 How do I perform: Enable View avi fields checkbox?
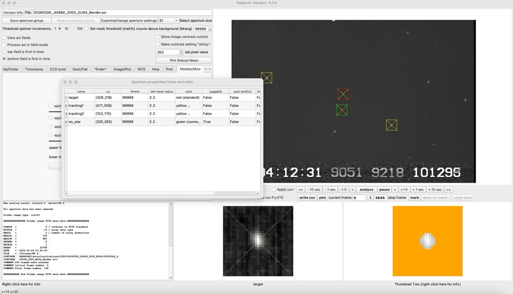(4, 38)
